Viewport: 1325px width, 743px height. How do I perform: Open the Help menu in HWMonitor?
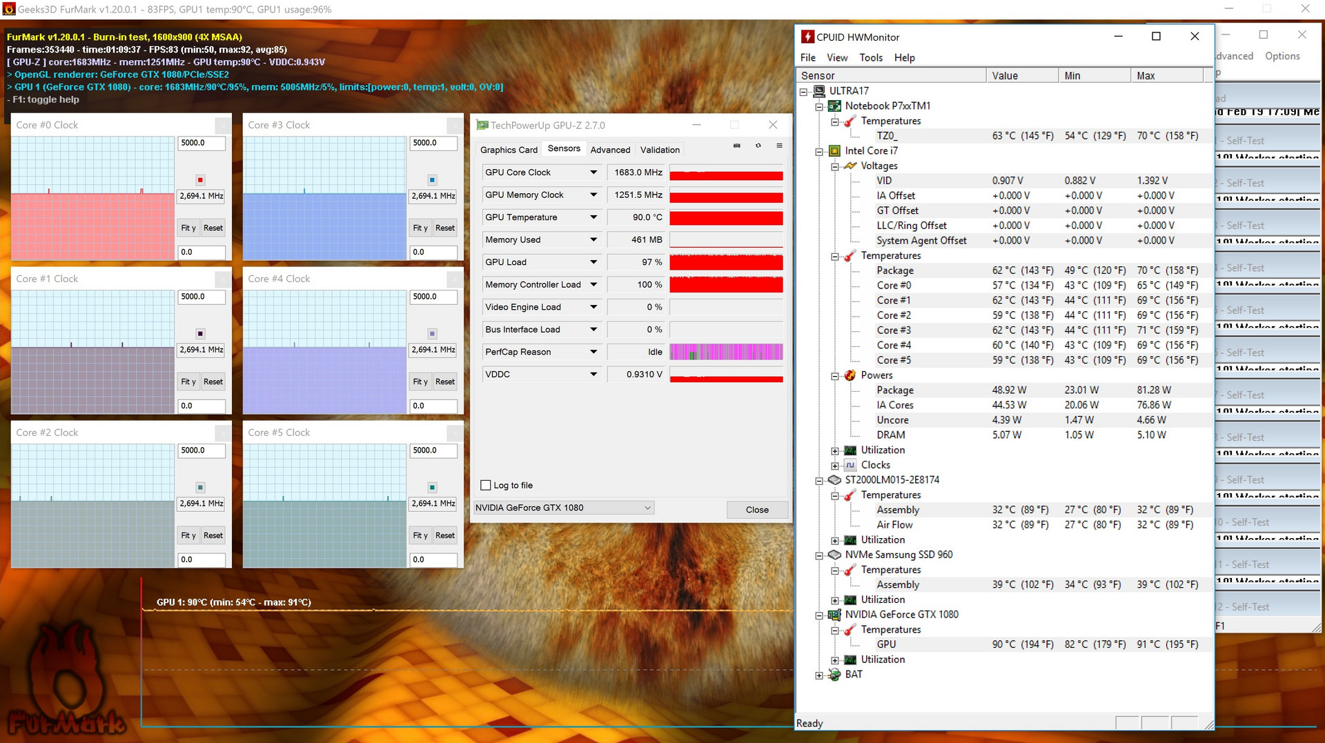pyautogui.click(x=905, y=58)
